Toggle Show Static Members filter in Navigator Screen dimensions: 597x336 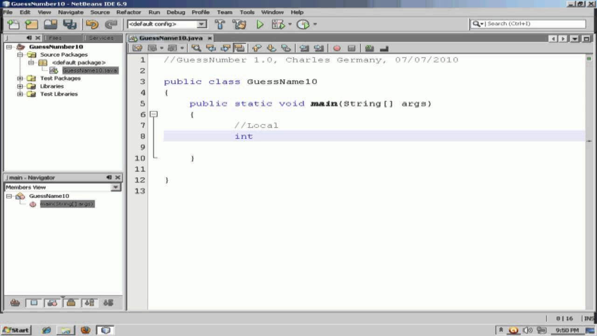pos(52,303)
